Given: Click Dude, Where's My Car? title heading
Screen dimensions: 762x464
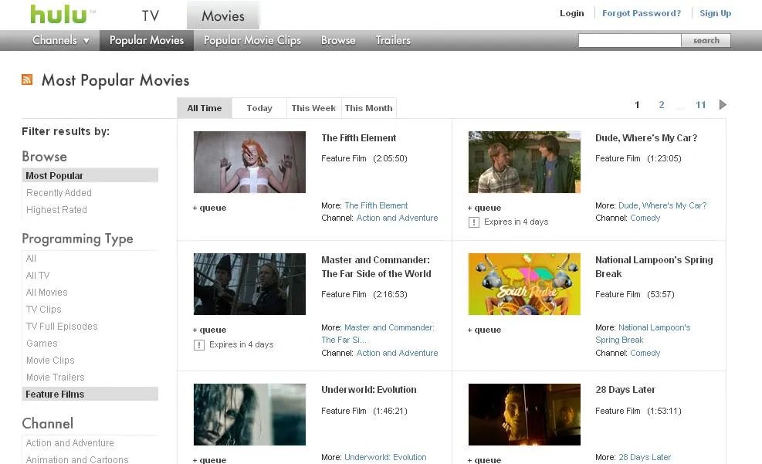Looking at the screenshot, I should (x=646, y=138).
